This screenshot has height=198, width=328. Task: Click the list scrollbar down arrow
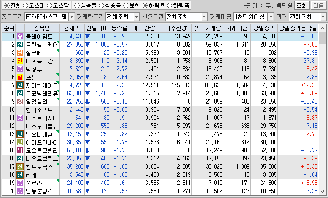pyautogui.click(x=322, y=192)
